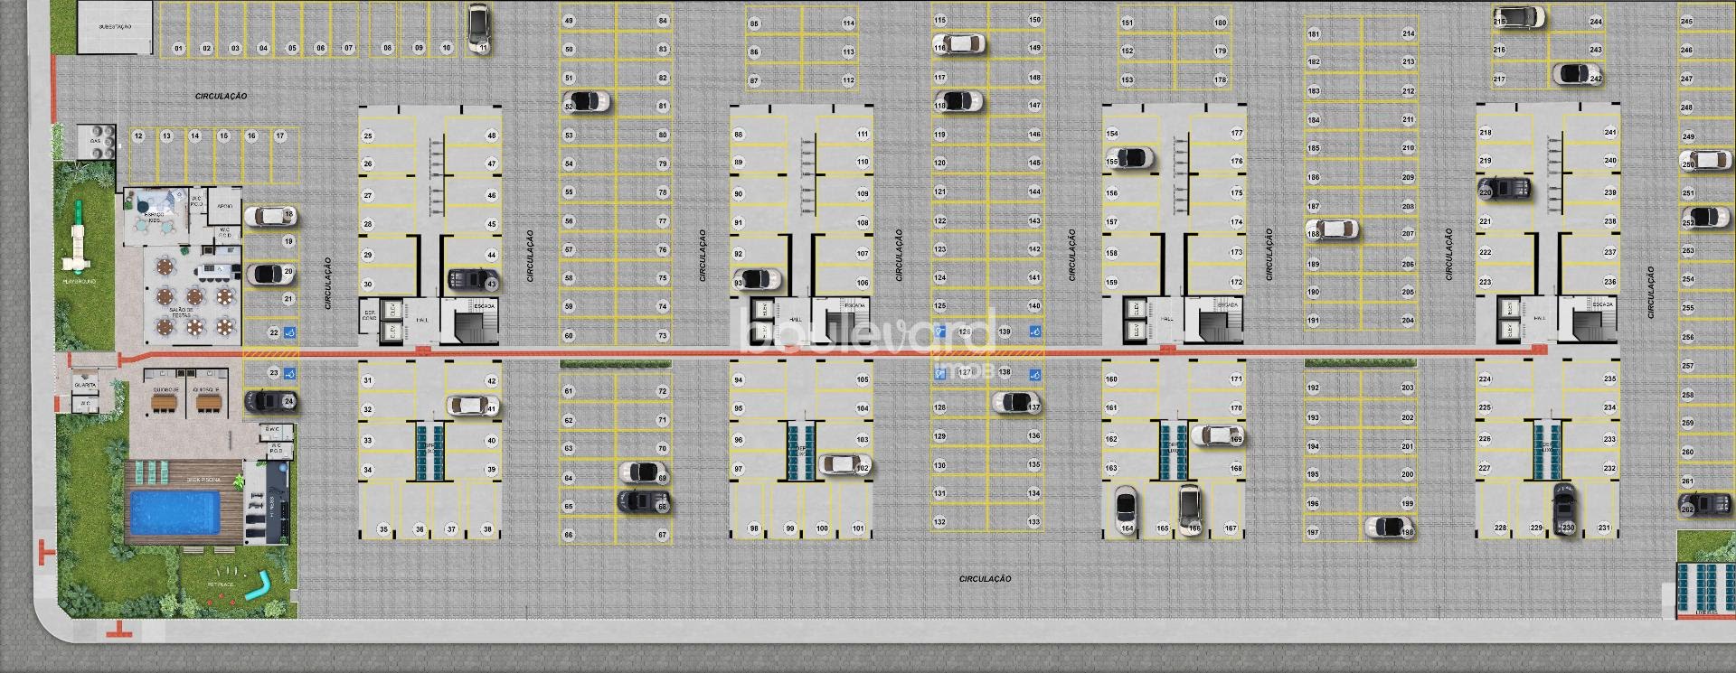Viewport: 1736px width, 673px height.
Task: Click the car parked in spot 11
Action: coord(478,27)
